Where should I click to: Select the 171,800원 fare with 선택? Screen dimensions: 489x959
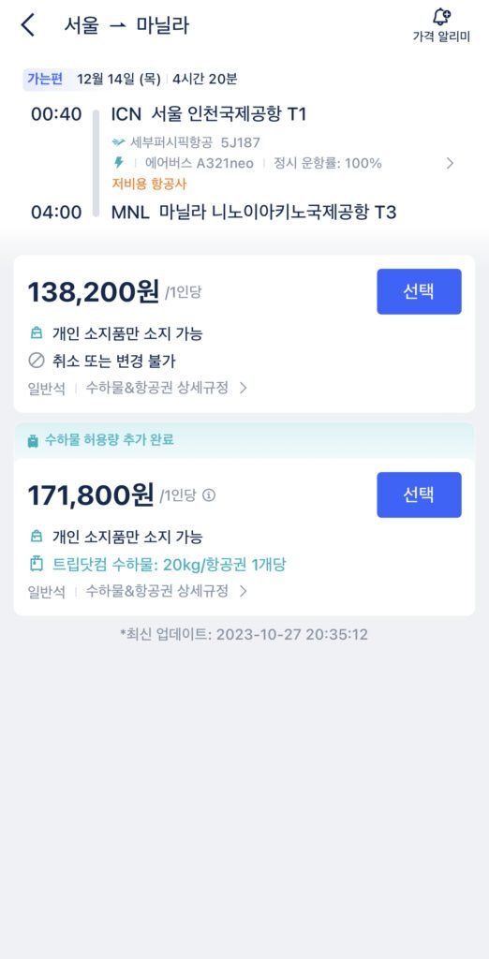[x=420, y=494]
